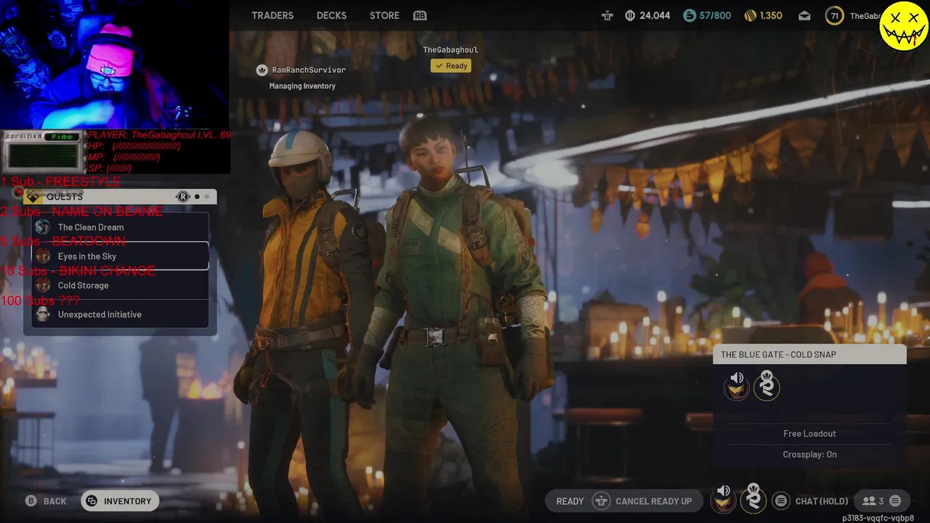Open the INVENTORY button
Image resolution: width=930 pixels, height=523 pixels.
[x=120, y=501]
